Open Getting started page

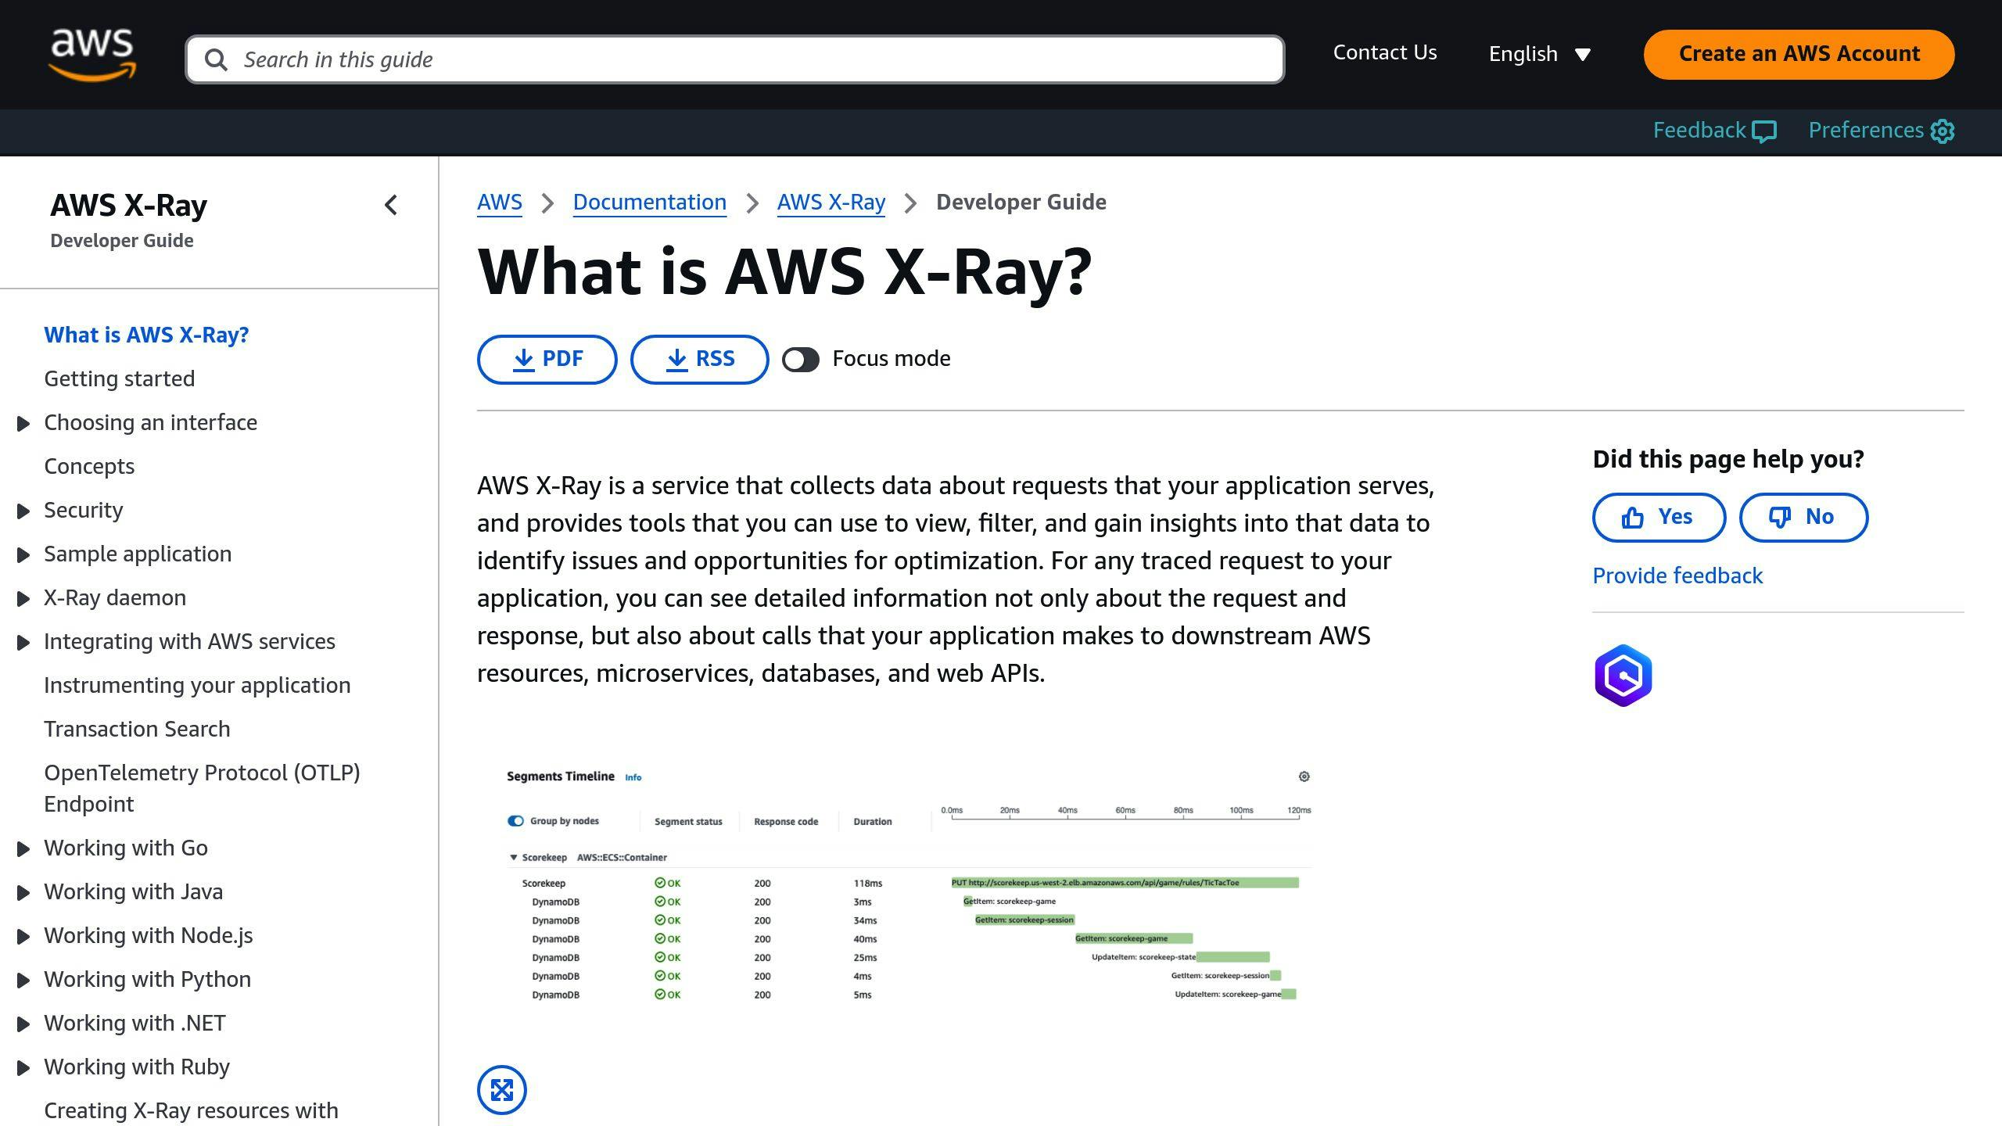[120, 378]
